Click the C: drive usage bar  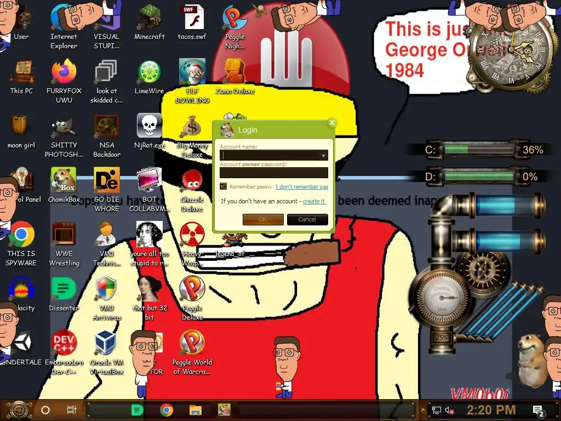[x=479, y=149]
